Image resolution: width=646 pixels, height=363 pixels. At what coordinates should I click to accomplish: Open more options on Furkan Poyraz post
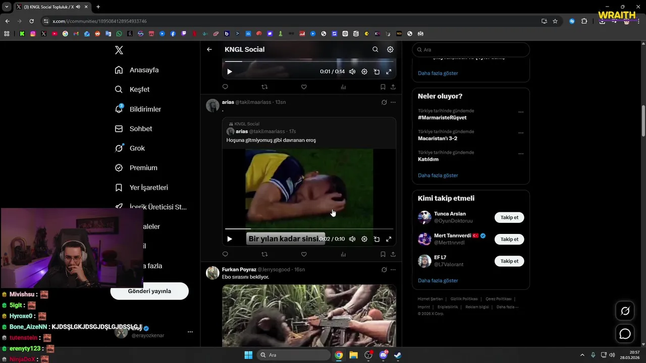click(393, 270)
